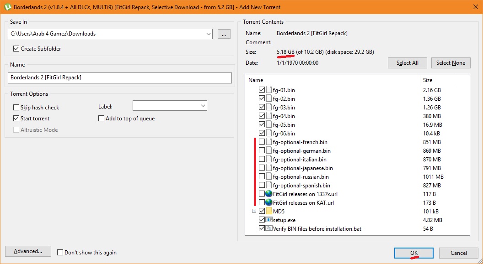Click the file icon of fg-optional-russian.bin
Image resolution: width=483 pixels, height=264 pixels.
point(269,176)
